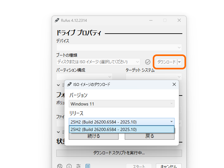Collapse the リリース dropdown box
This screenshot has height=168, width=224.
[122, 122]
